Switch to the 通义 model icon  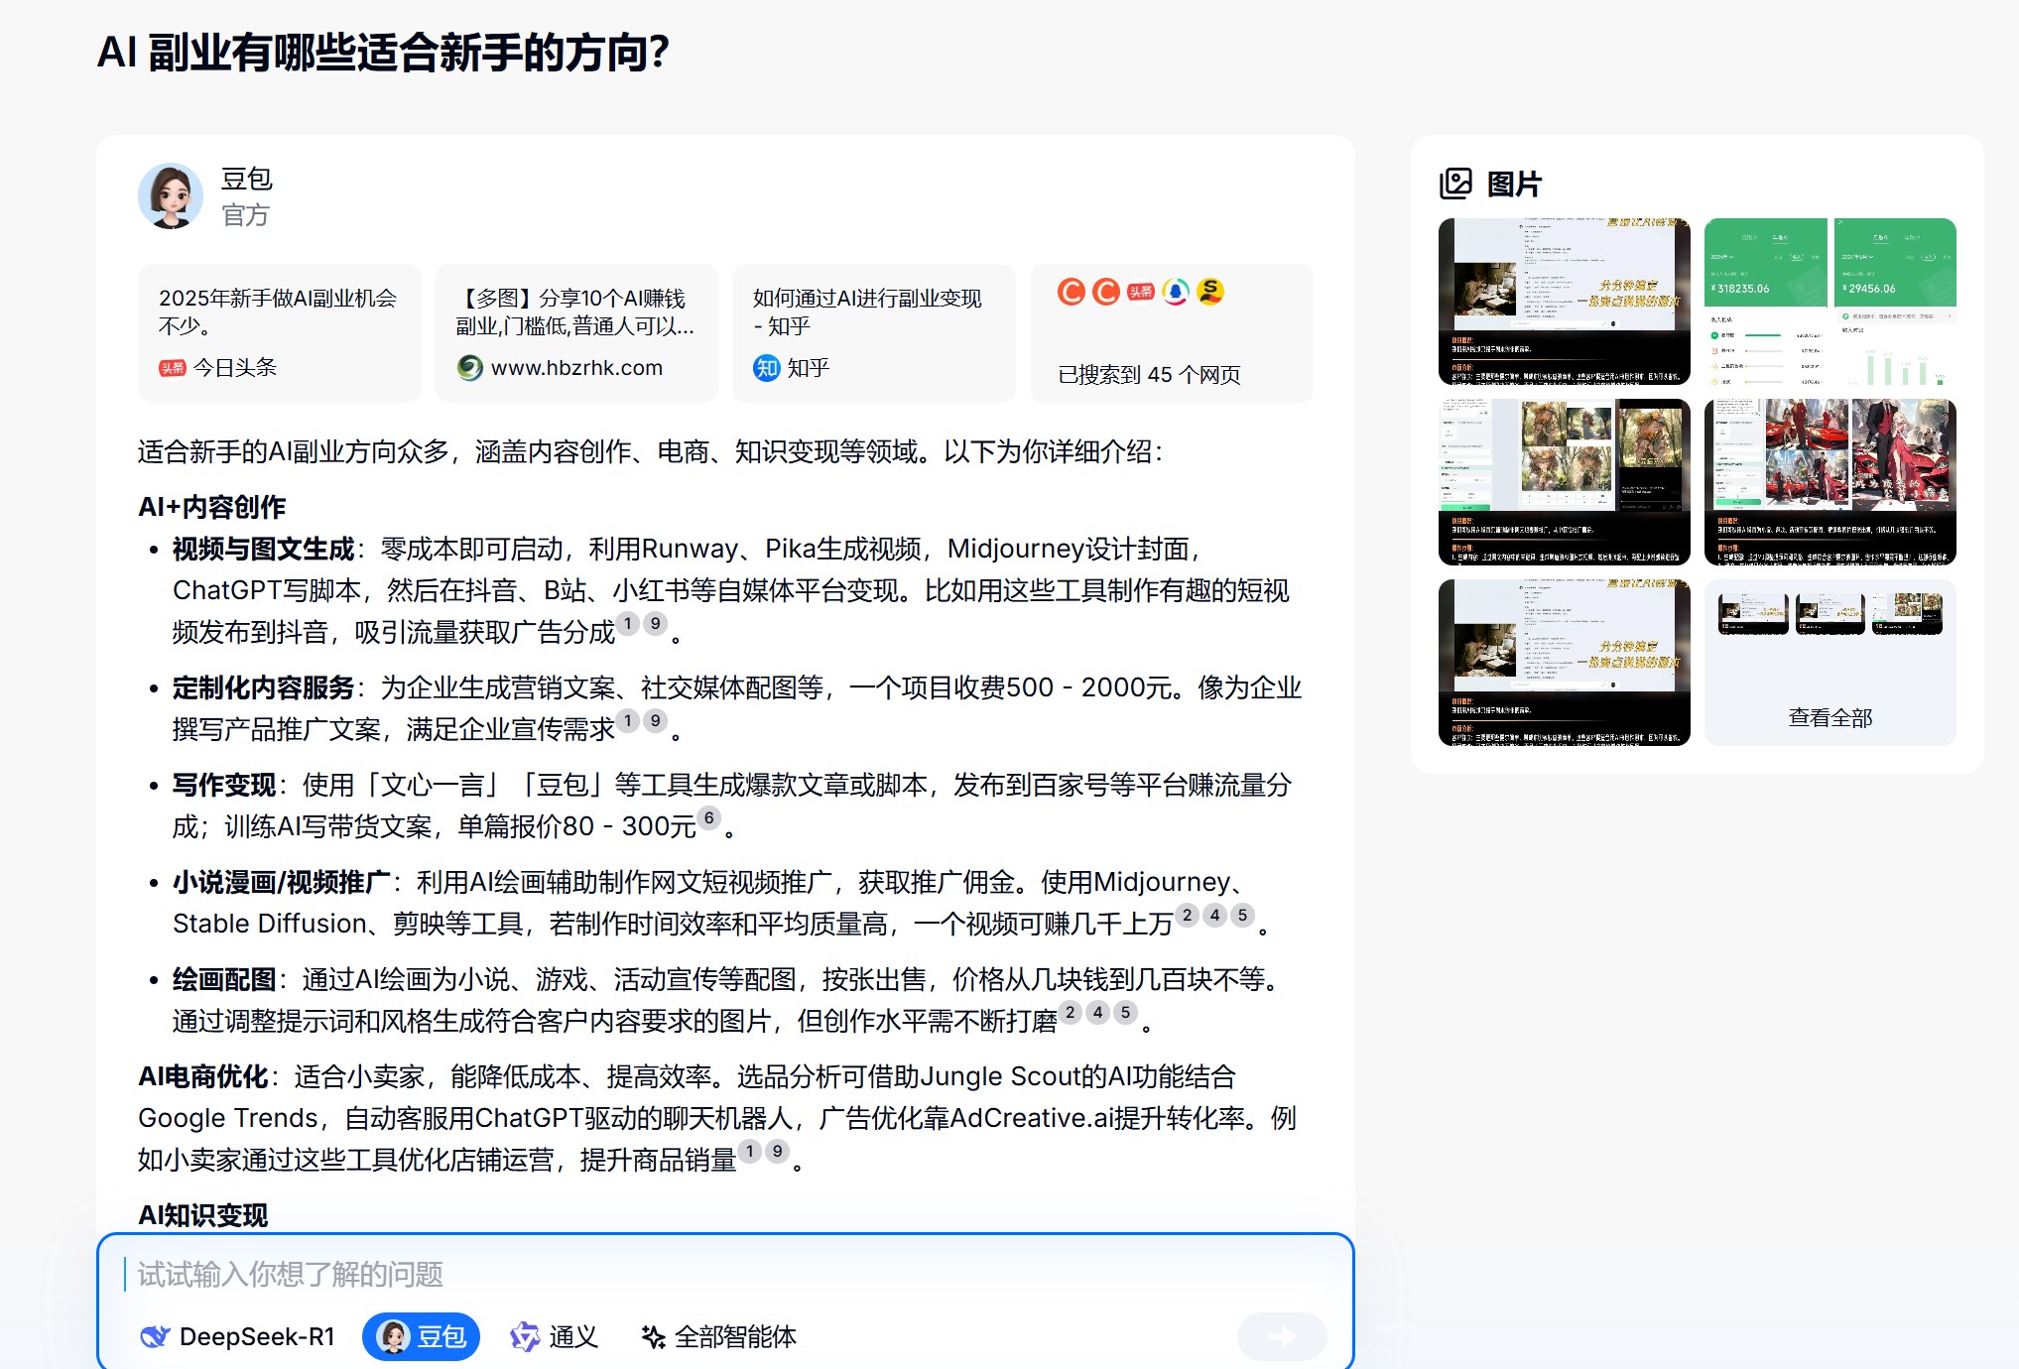tap(525, 1336)
